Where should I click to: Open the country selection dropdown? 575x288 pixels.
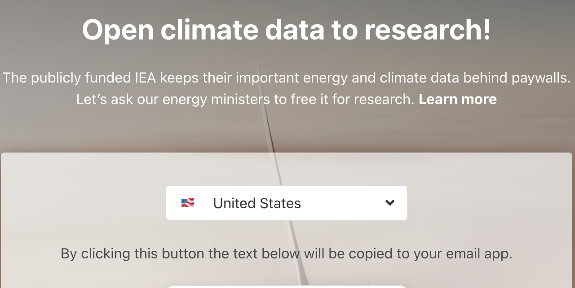[287, 203]
